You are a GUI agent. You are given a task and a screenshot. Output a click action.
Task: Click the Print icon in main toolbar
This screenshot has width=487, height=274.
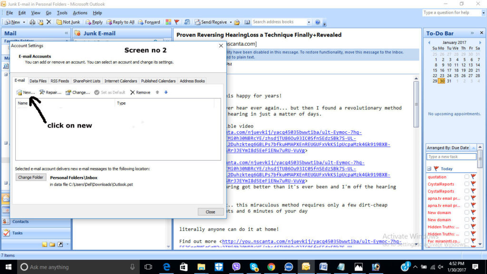[33, 22]
